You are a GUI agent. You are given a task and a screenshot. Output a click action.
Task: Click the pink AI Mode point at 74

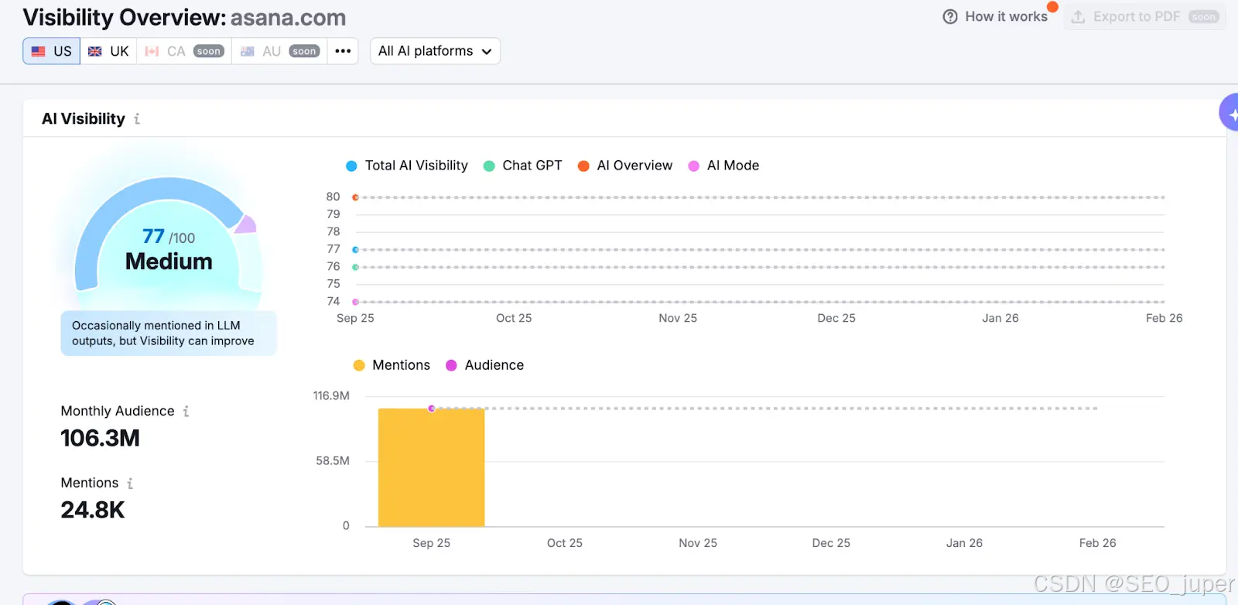coord(355,302)
